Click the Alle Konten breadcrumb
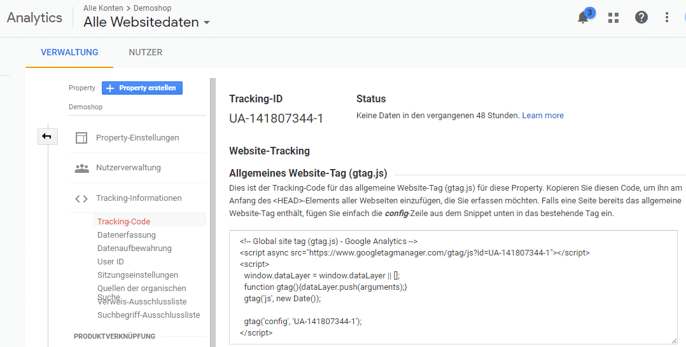686x347 pixels. pyautogui.click(x=103, y=8)
